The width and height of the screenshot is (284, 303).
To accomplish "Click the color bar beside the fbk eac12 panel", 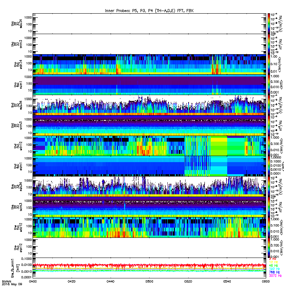I will pyautogui.click(x=269, y=248).
